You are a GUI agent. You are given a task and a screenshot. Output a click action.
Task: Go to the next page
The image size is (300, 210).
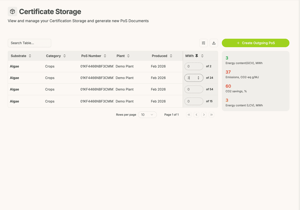pos(204,115)
